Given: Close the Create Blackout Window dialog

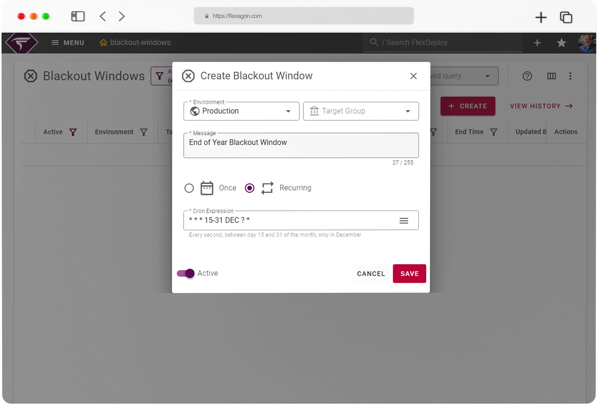Looking at the screenshot, I should 413,76.
